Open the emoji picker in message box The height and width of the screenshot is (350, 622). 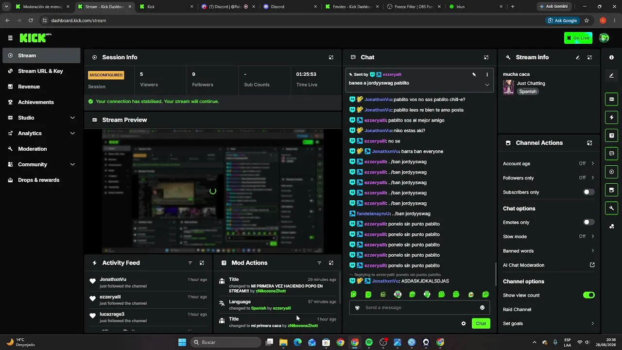point(482,308)
